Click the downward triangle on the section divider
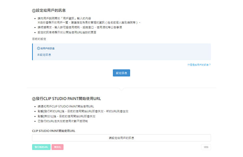Image resolution: width=243 pixels, height=157 pixels. (x=121, y=89)
